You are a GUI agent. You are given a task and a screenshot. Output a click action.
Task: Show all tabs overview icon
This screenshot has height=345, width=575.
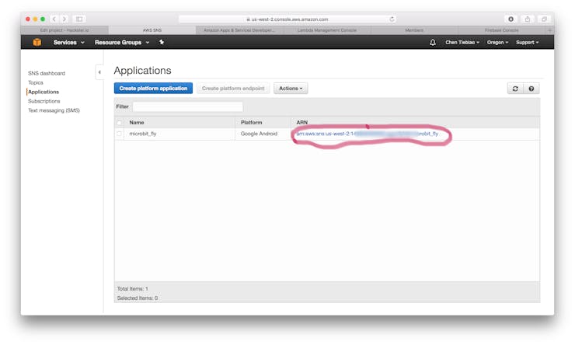point(544,19)
